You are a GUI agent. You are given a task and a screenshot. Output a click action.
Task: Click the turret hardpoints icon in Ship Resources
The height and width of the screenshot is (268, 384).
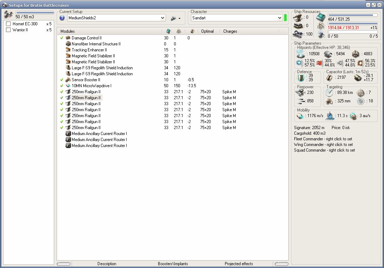pos(298,18)
